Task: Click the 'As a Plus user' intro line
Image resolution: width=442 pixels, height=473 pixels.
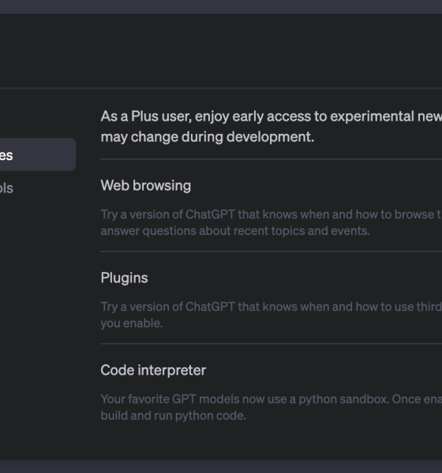Action: point(271,116)
